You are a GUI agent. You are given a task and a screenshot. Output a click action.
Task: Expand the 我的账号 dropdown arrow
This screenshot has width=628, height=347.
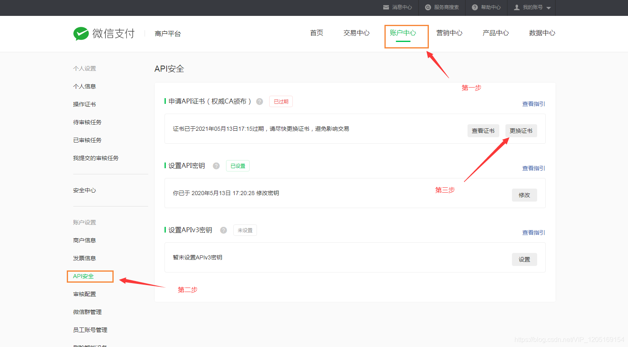click(x=549, y=8)
